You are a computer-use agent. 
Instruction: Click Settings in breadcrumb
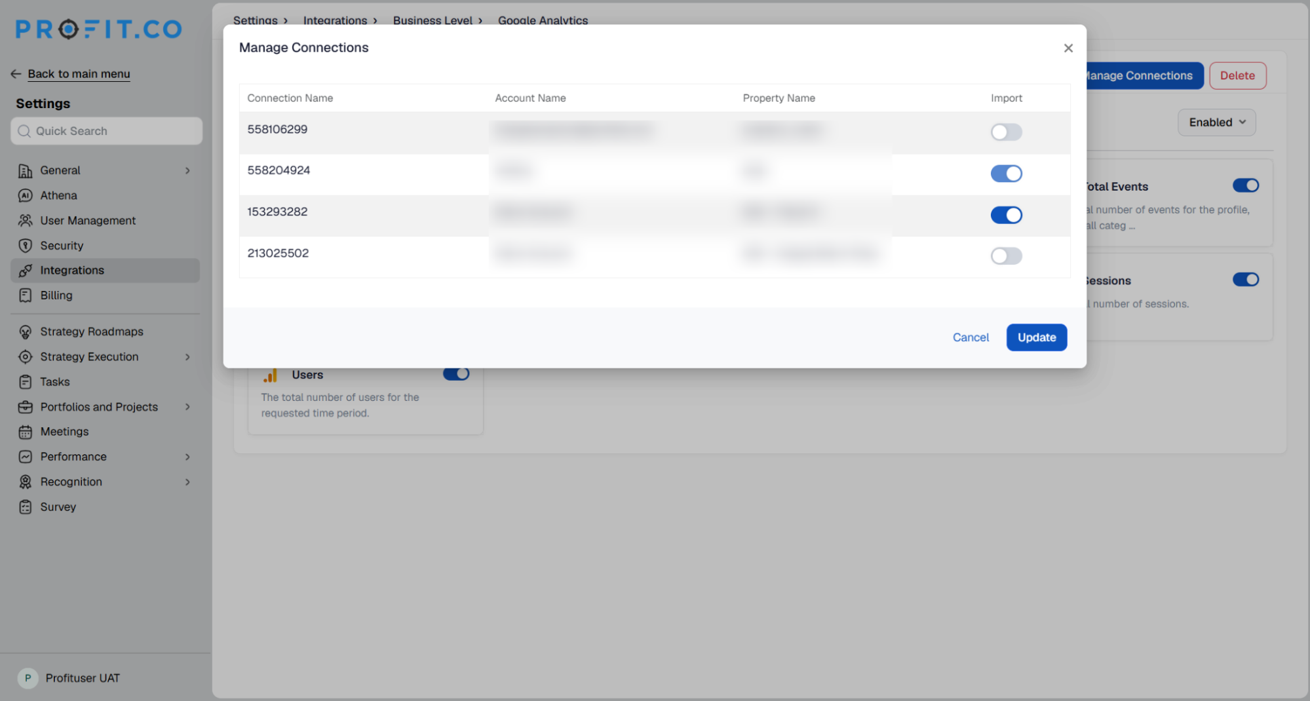(255, 20)
